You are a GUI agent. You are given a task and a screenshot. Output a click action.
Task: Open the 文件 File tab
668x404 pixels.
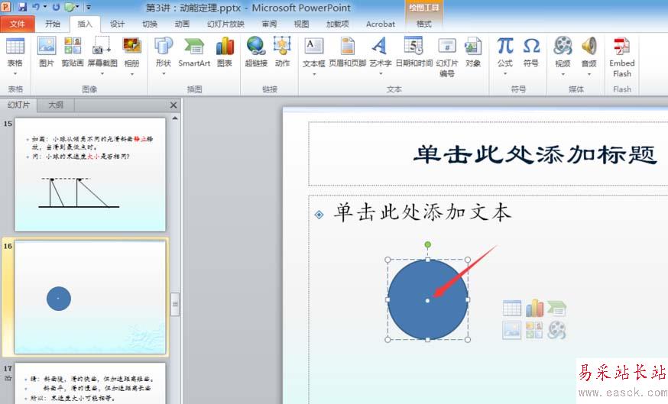point(18,24)
